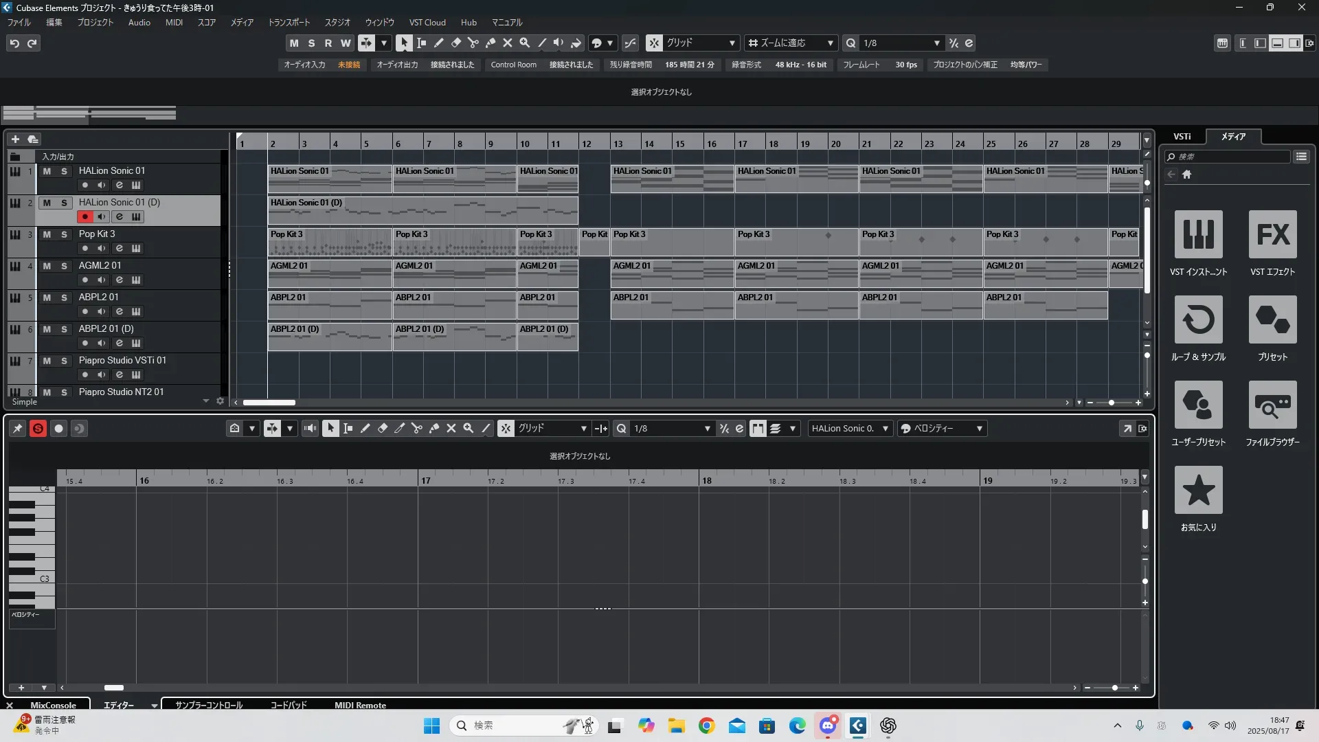Click the Mute tool X icon in main toolbar
This screenshot has height=742, width=1319.
(x=507, y=43)
